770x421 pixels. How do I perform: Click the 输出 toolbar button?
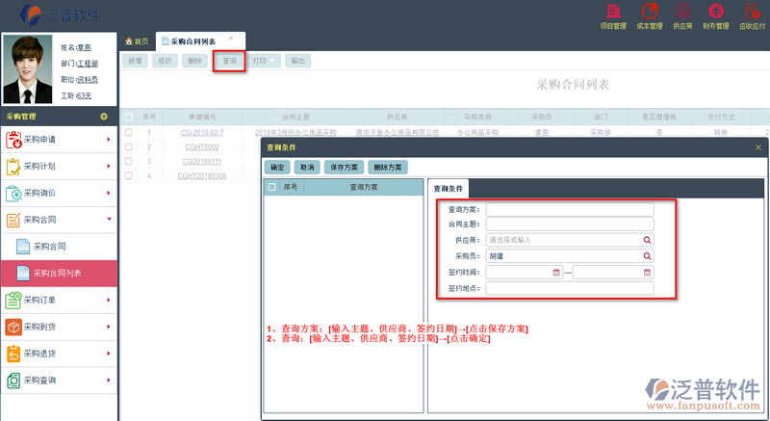[x=298, y=61]
